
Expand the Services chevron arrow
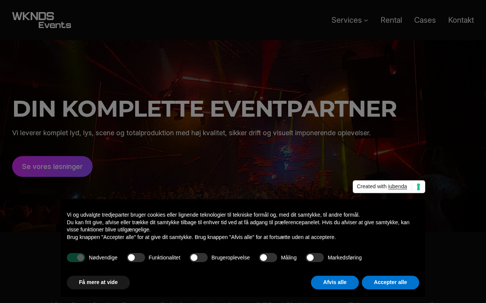(366, 20)
